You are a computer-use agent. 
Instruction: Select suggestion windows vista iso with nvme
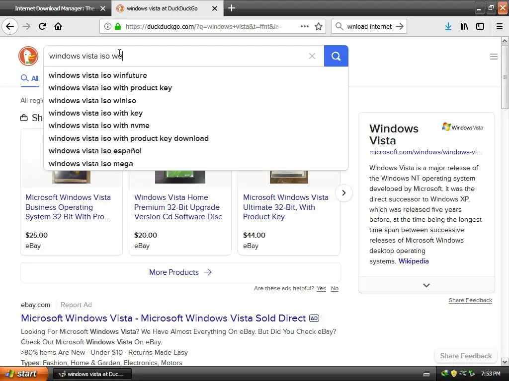point(196,126)
